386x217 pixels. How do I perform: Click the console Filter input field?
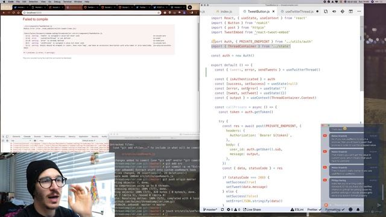(x=59, y=140)
